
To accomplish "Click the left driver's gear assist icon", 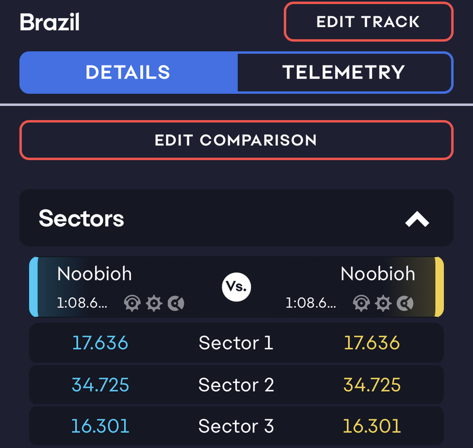I will coord(154,304).
